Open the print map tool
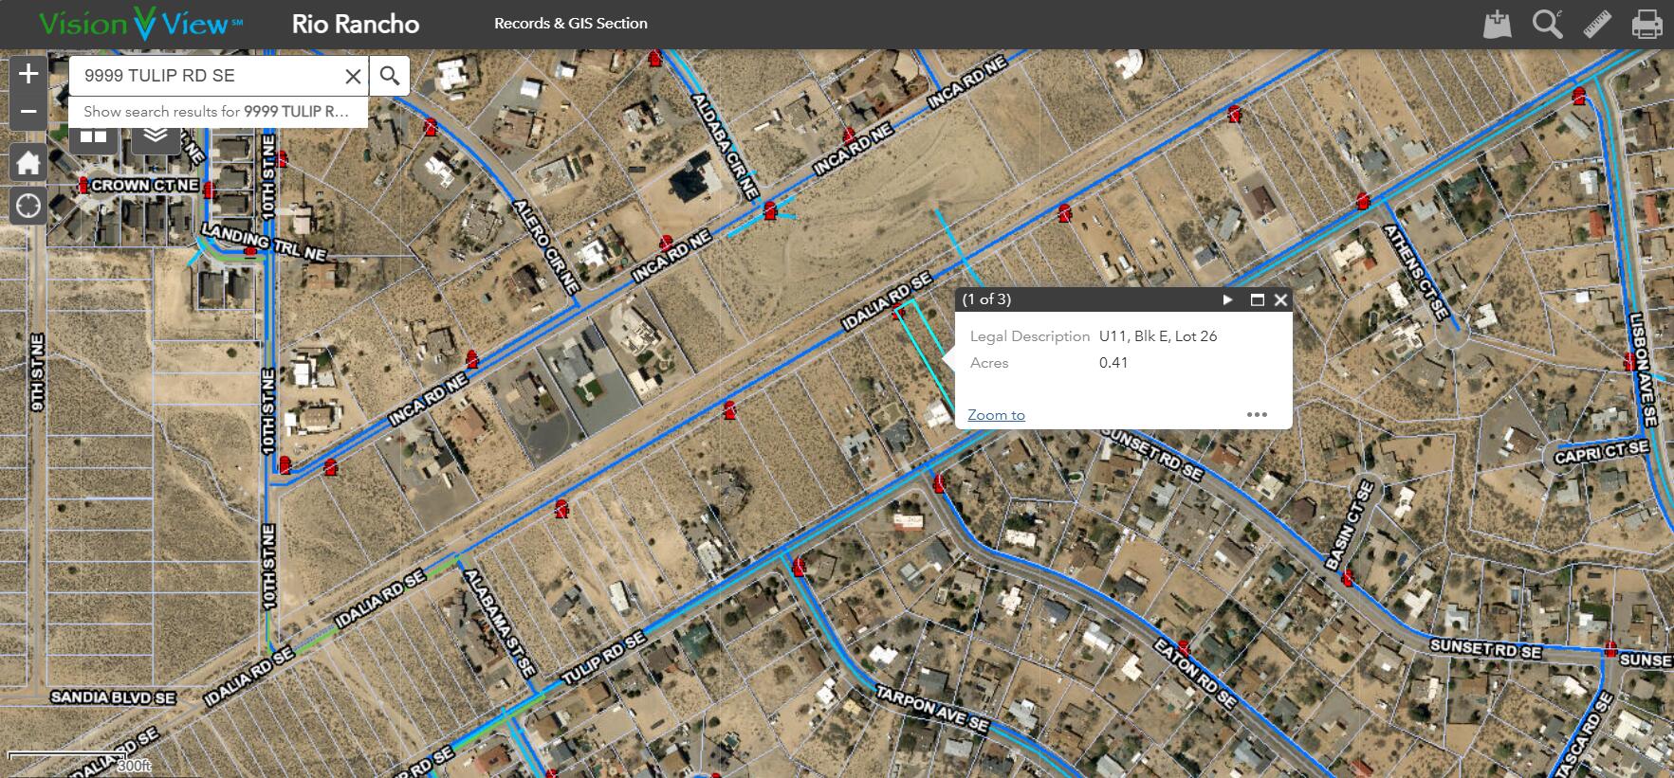The width and height of the screenshot is (1674, 778). point(1646,24)
